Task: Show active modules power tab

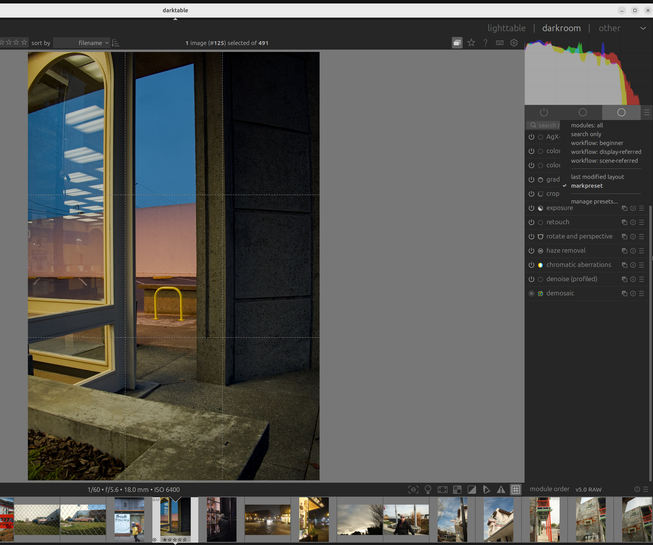Action: pyautogui.click(x=544, y=112)
